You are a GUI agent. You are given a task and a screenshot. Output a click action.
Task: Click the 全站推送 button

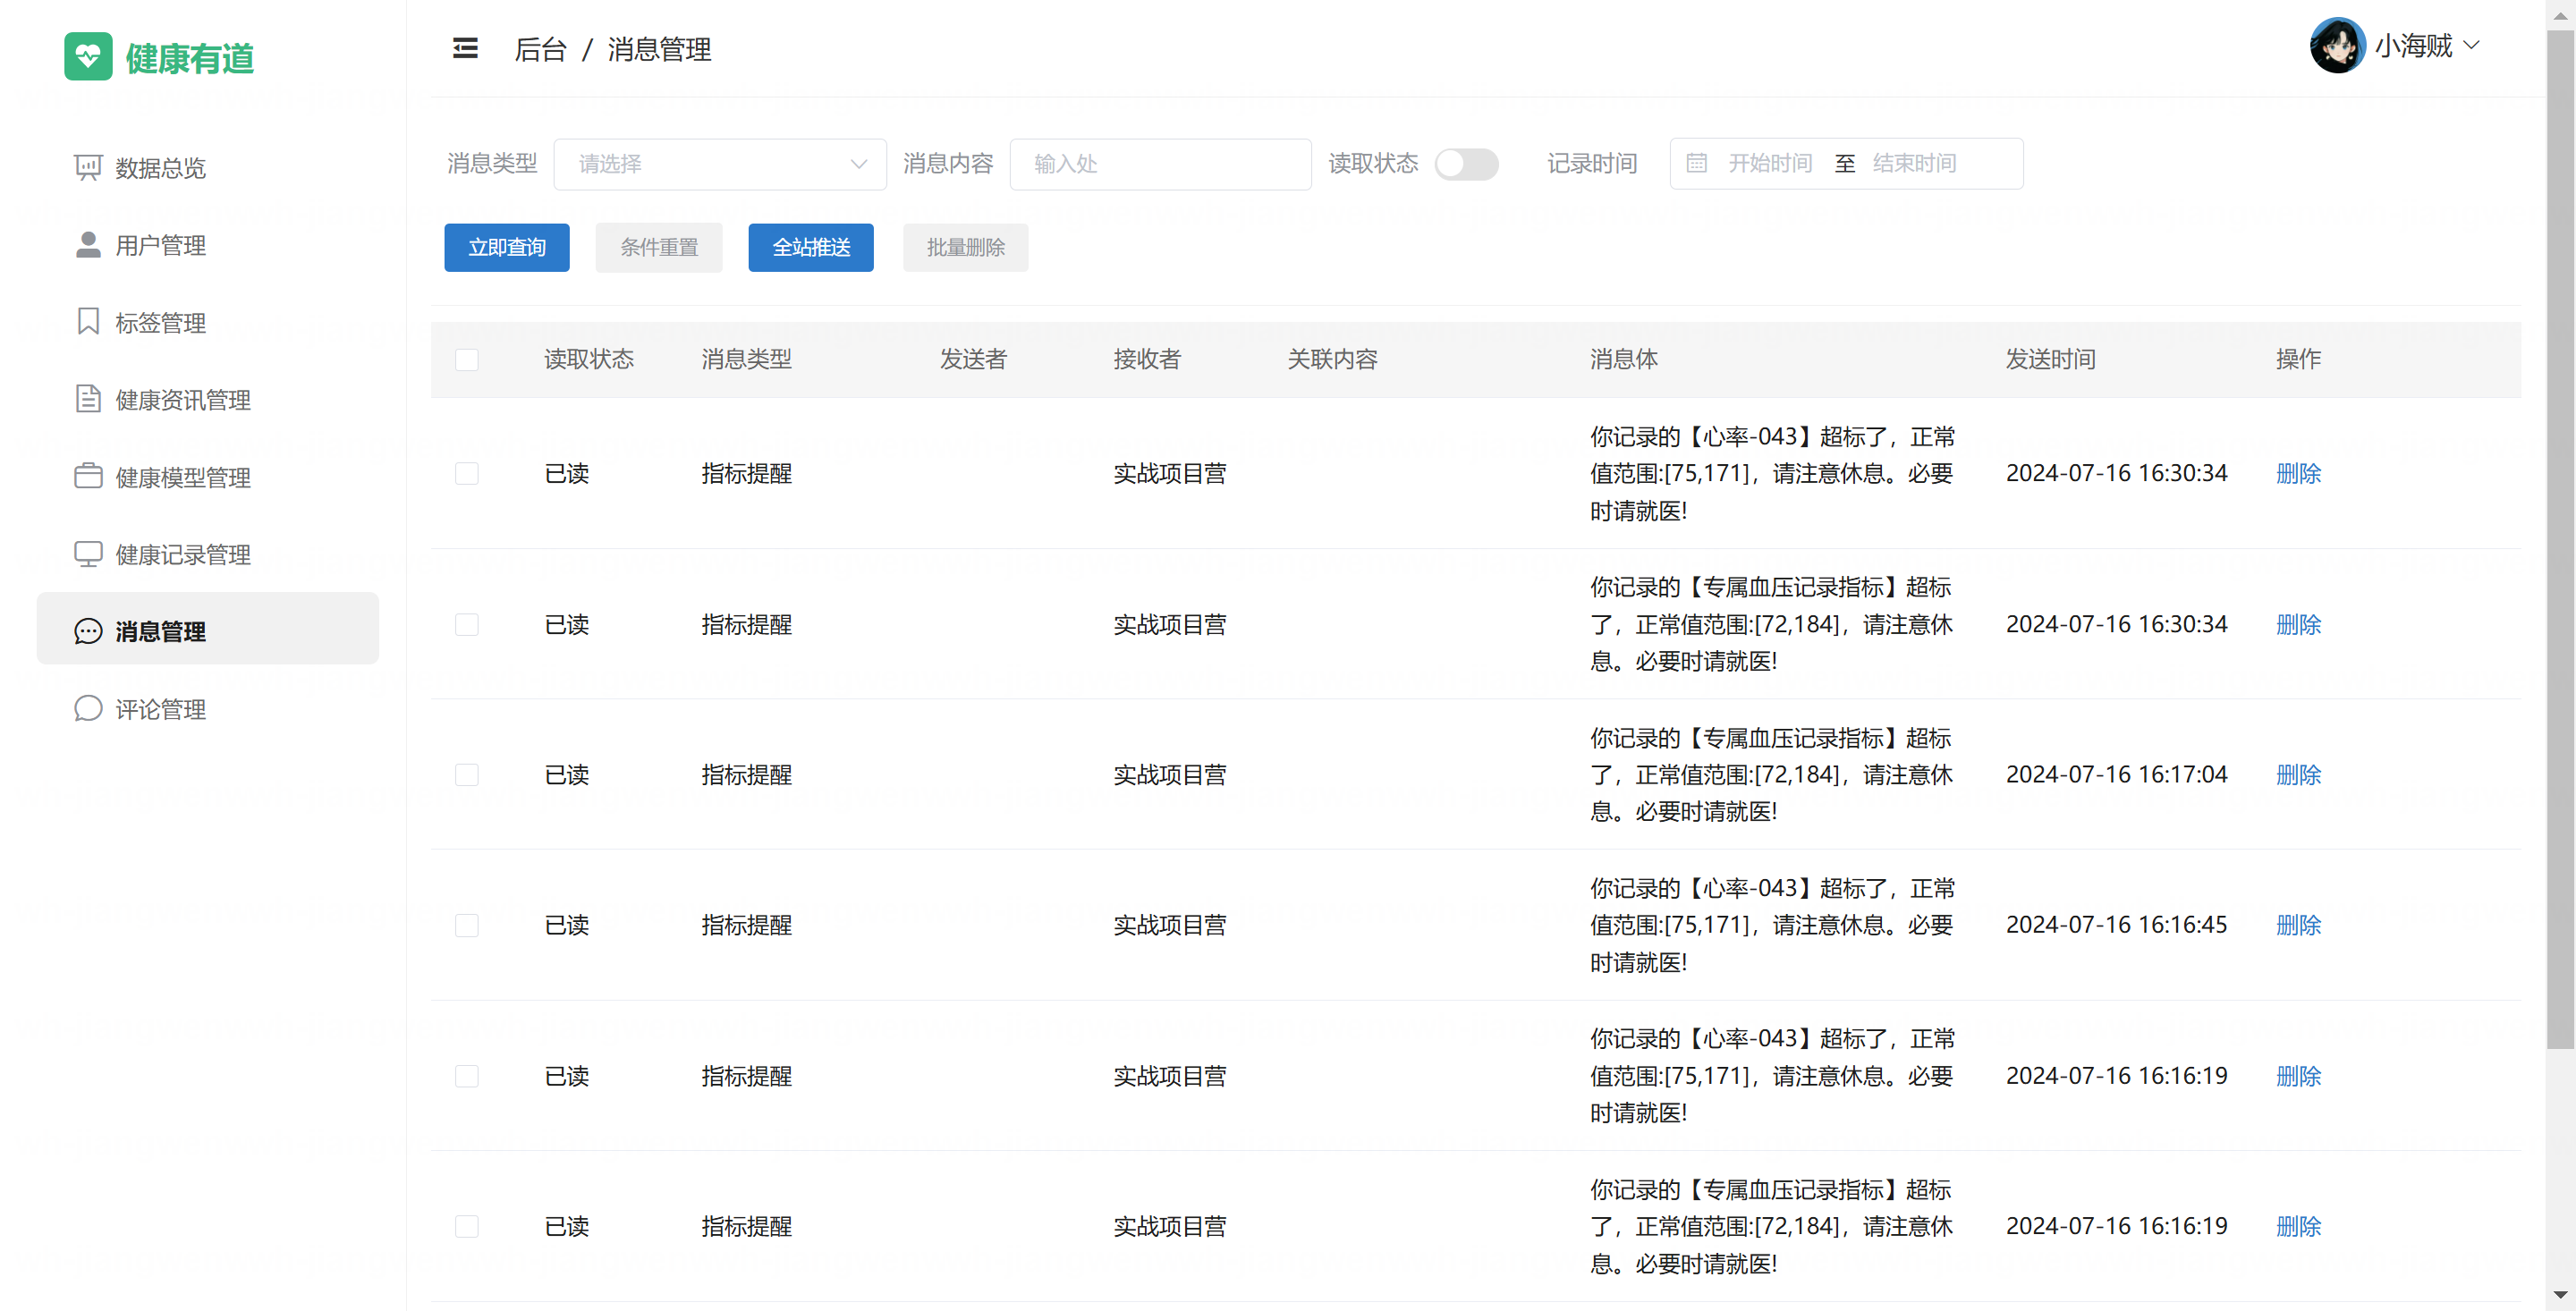[x=810, y=247]
